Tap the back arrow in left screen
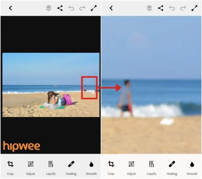This screenshot has height=179, width=202. (10, 8)
